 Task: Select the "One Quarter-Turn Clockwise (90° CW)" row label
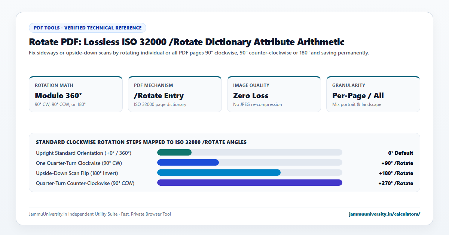(79, 163)
